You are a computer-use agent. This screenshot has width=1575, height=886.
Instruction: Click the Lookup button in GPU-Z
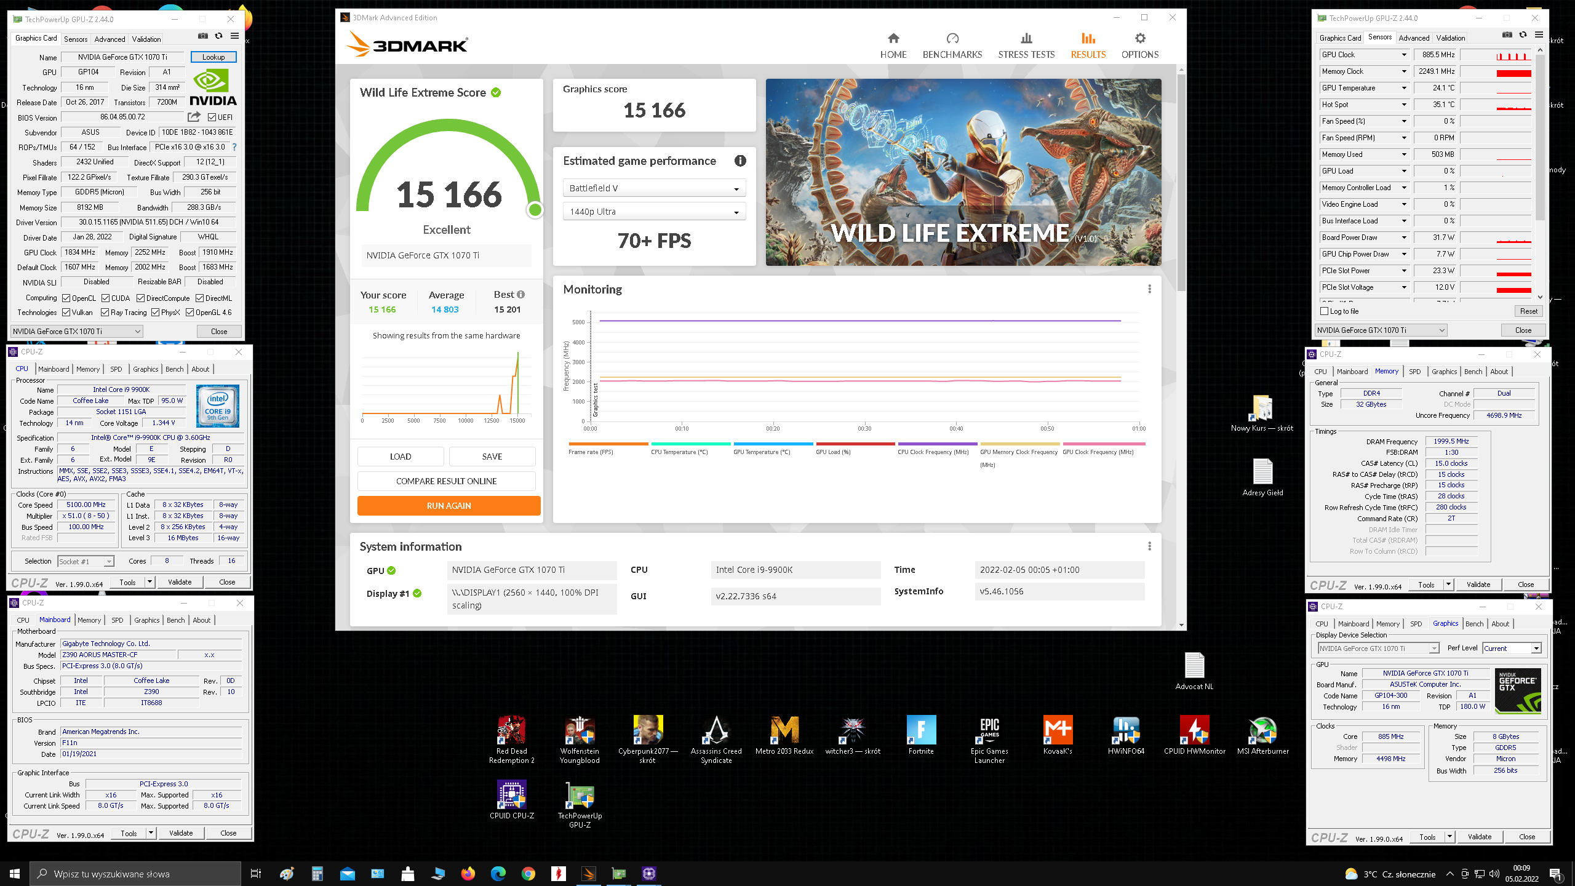tap(213, 57)
